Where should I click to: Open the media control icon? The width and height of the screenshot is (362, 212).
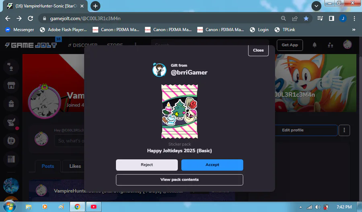tap(320, 19)
